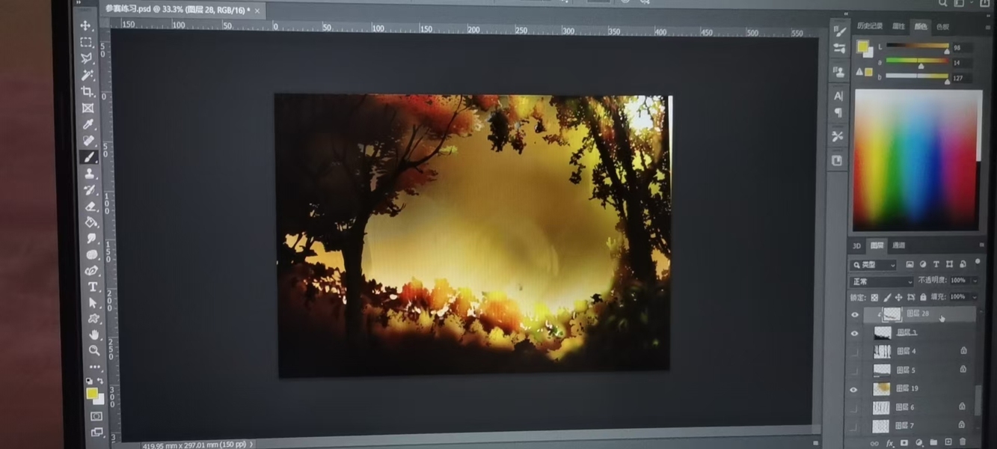Select the Brush tool in toolbar
Image resolution: width=997 pixels, height=449 pixels.
tap(89, 157)
